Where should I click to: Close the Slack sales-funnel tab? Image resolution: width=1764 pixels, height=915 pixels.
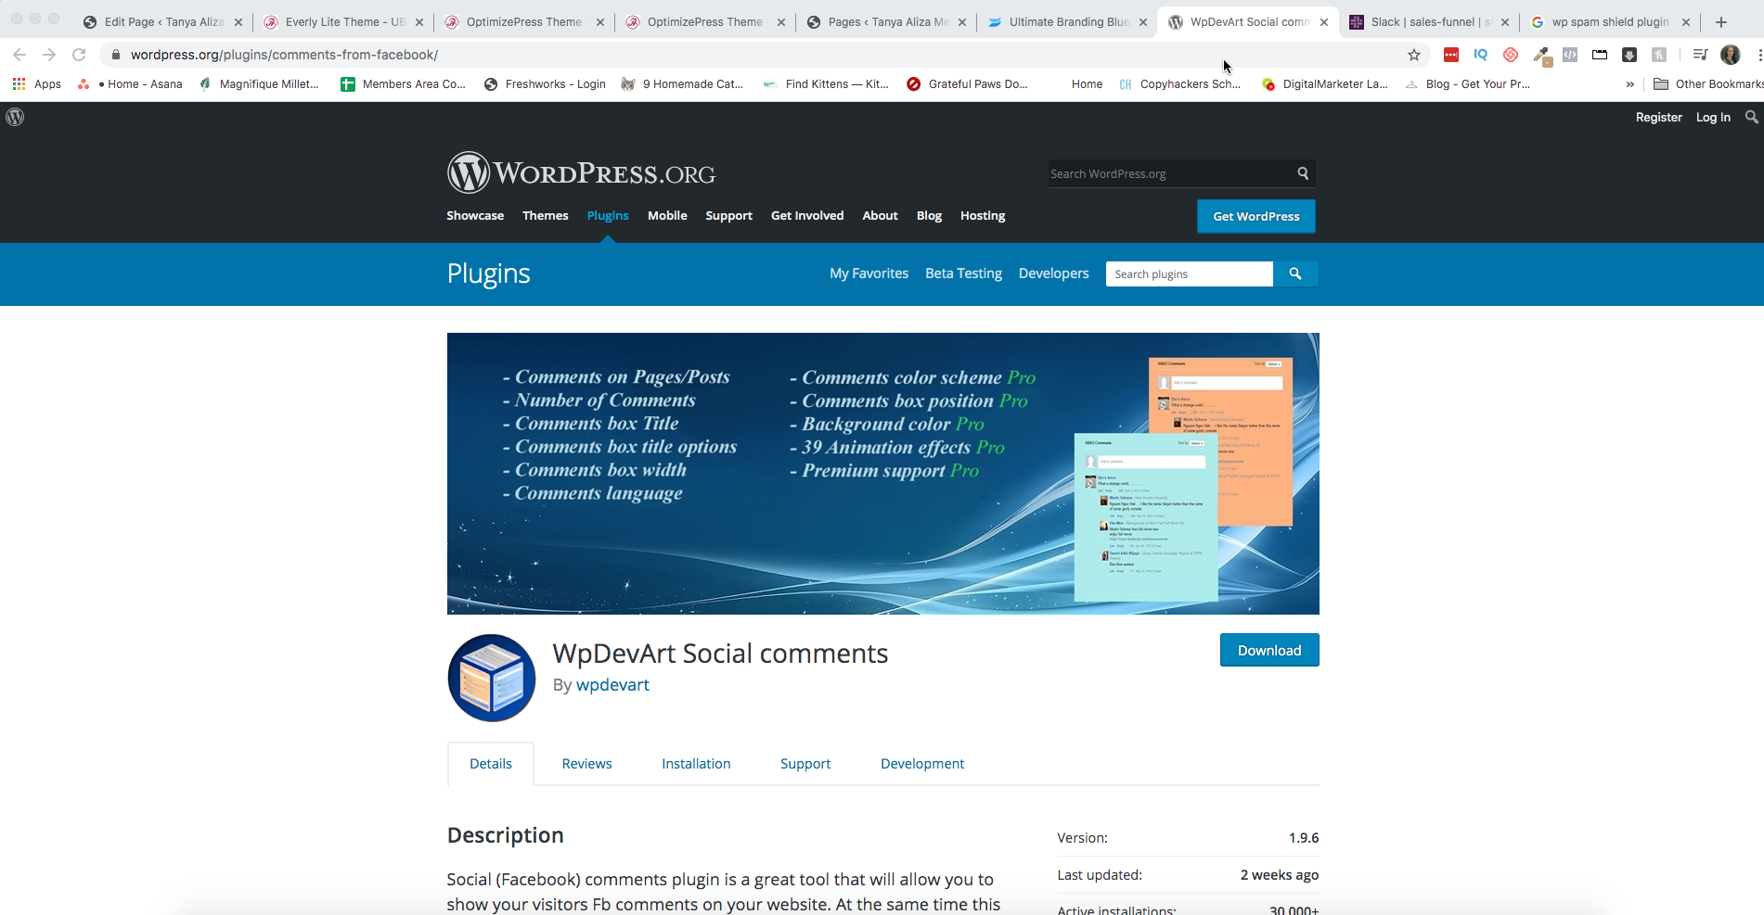point(1505,22)
